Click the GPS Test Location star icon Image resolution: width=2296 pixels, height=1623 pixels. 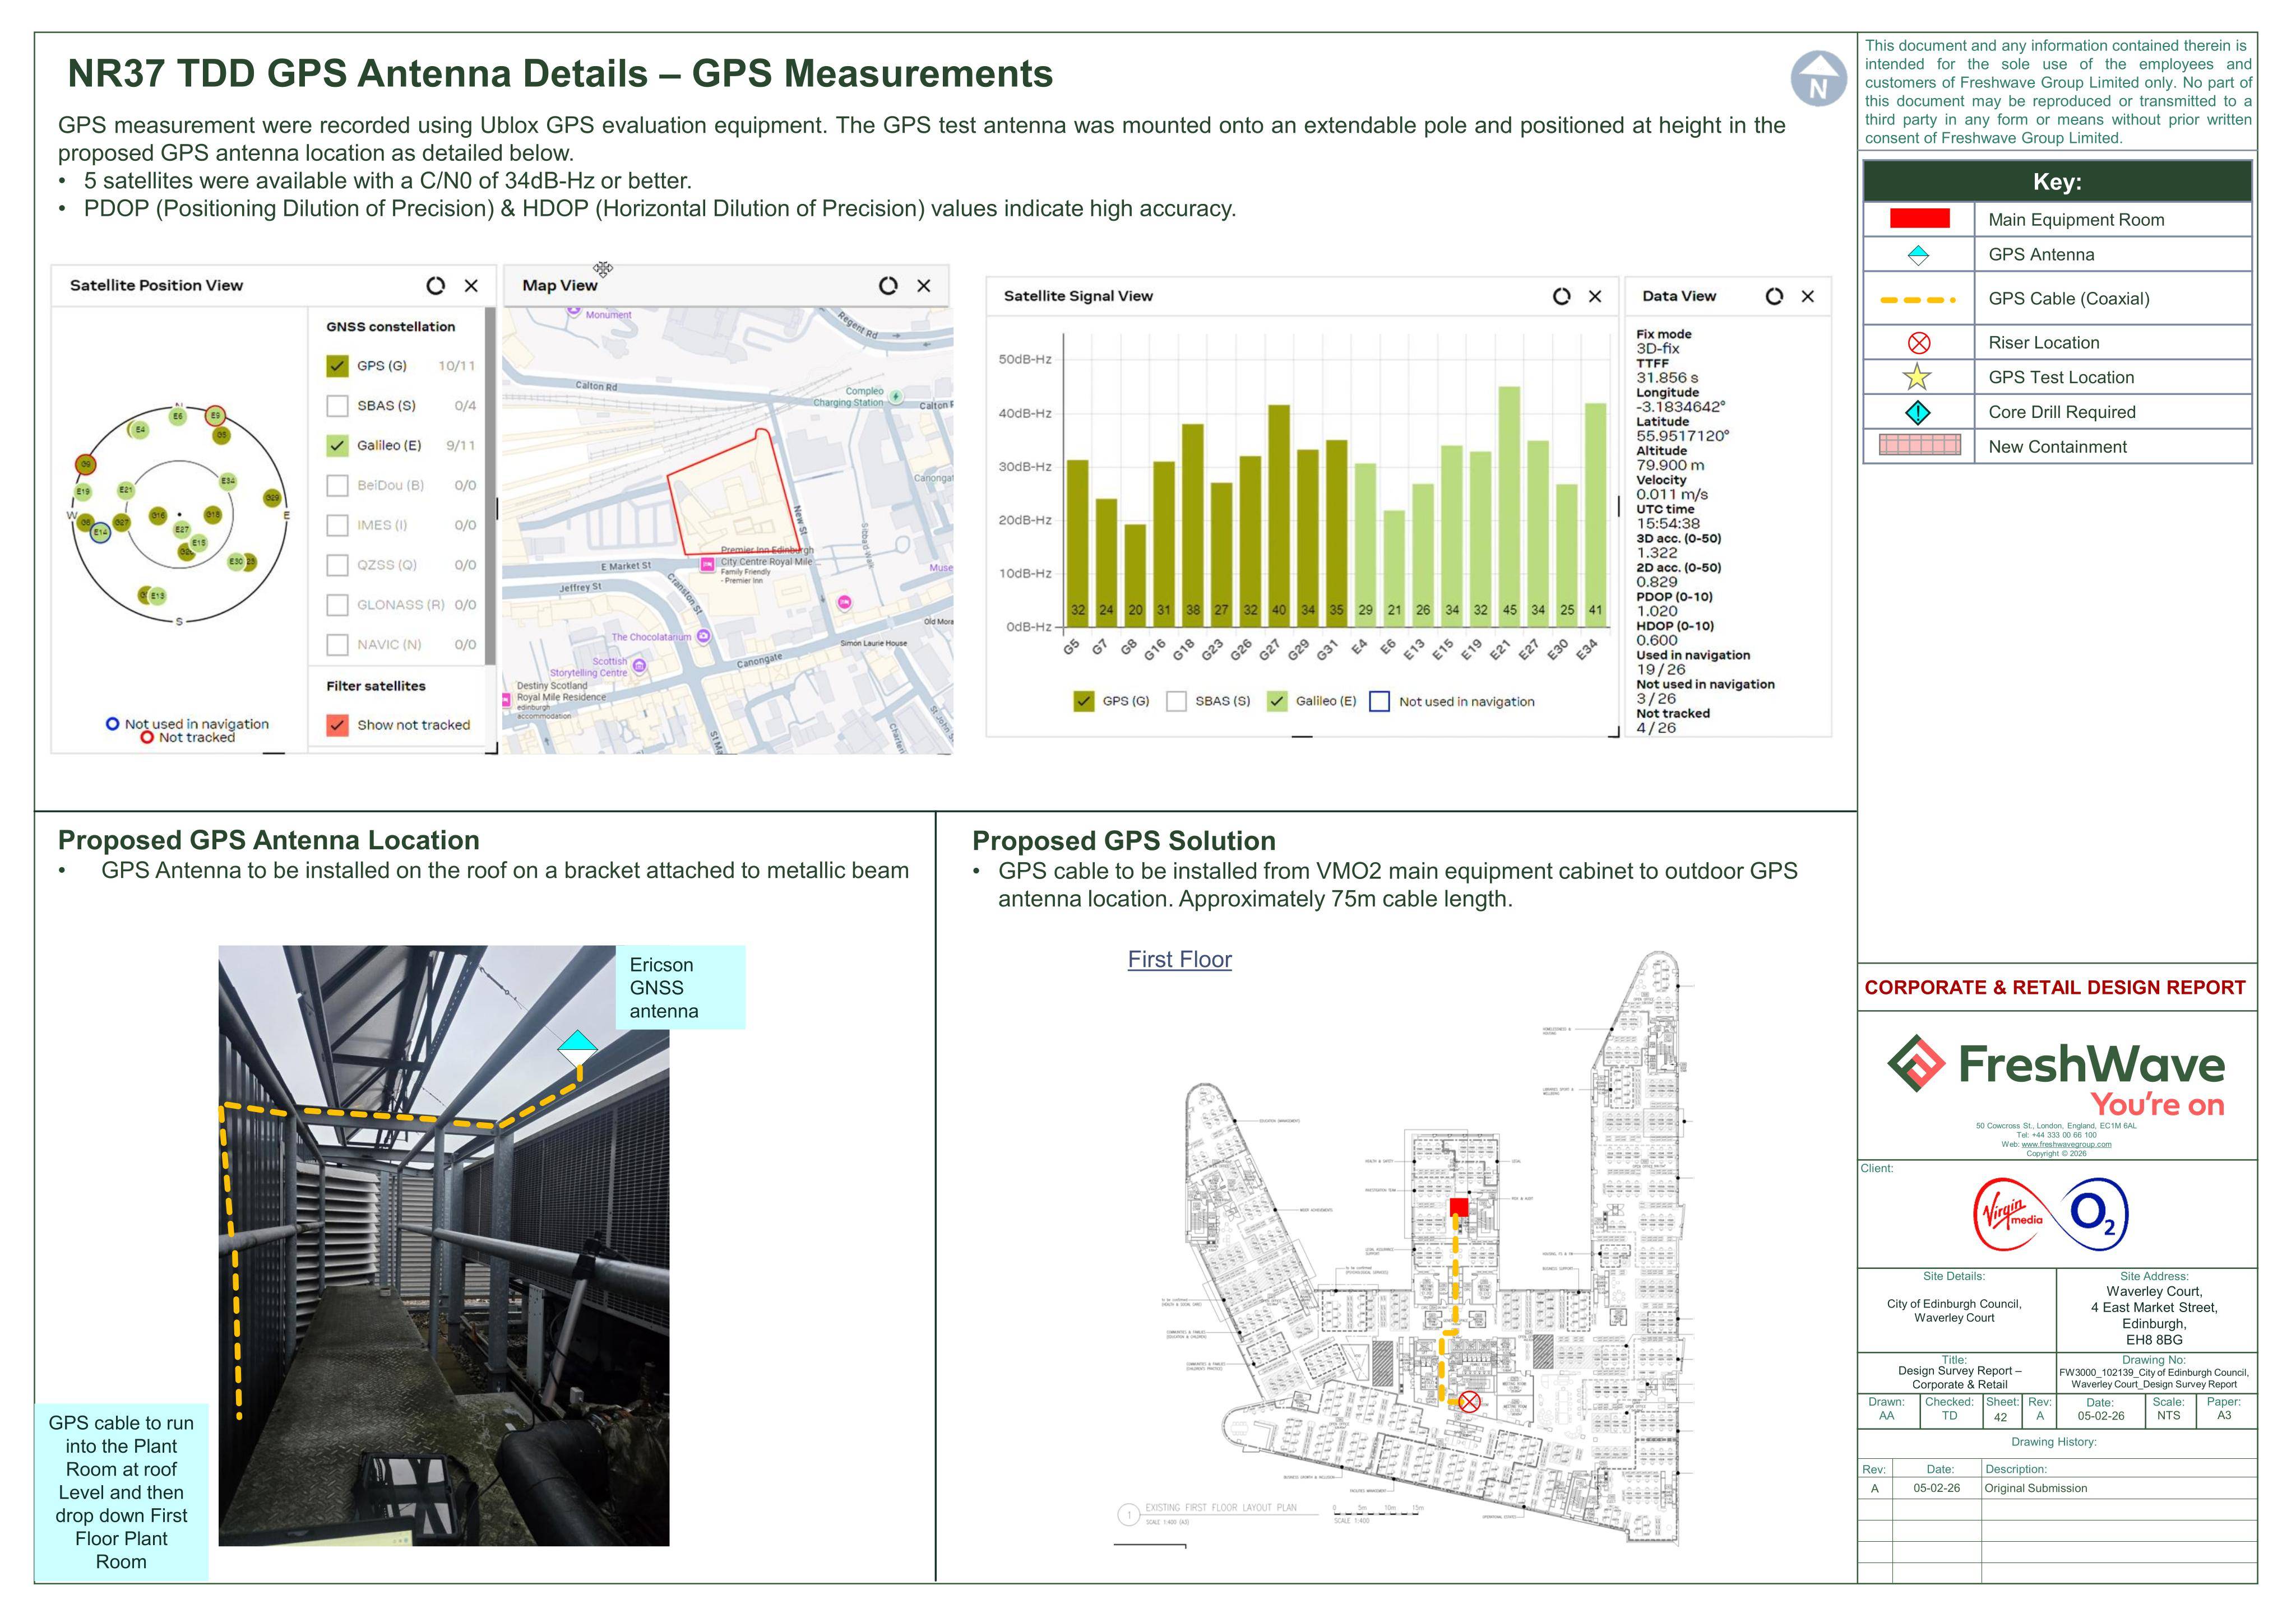tap(1917, 377)
